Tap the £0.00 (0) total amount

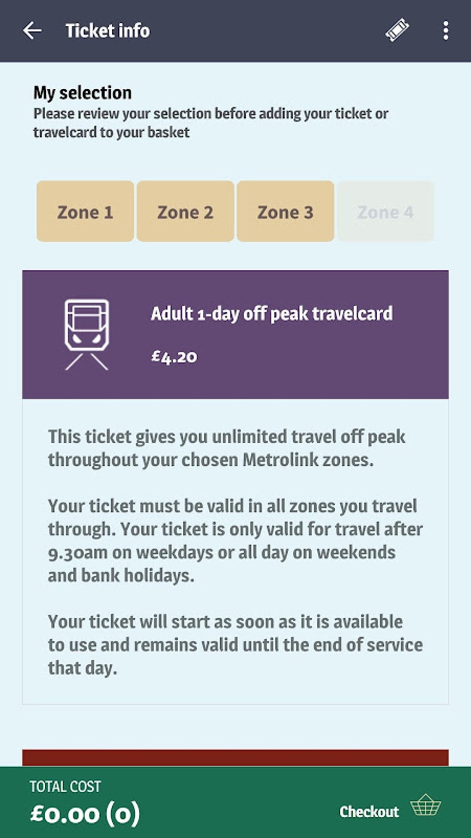click(85, 814)
